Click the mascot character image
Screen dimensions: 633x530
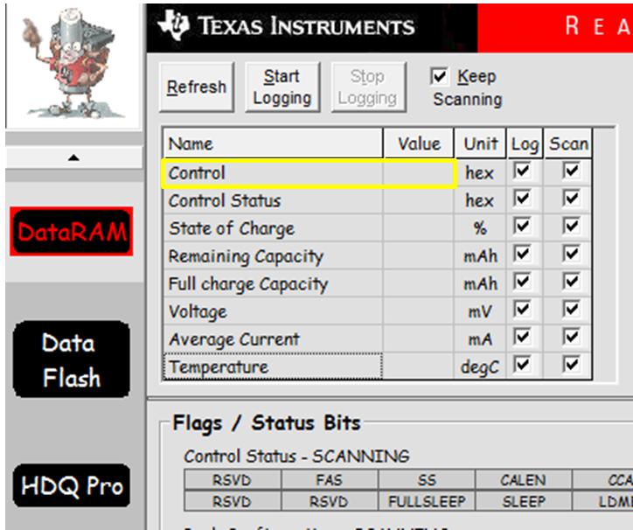coord(73,65)
